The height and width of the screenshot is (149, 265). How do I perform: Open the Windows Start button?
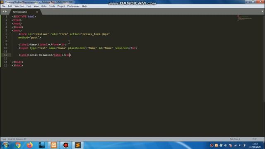5,145
